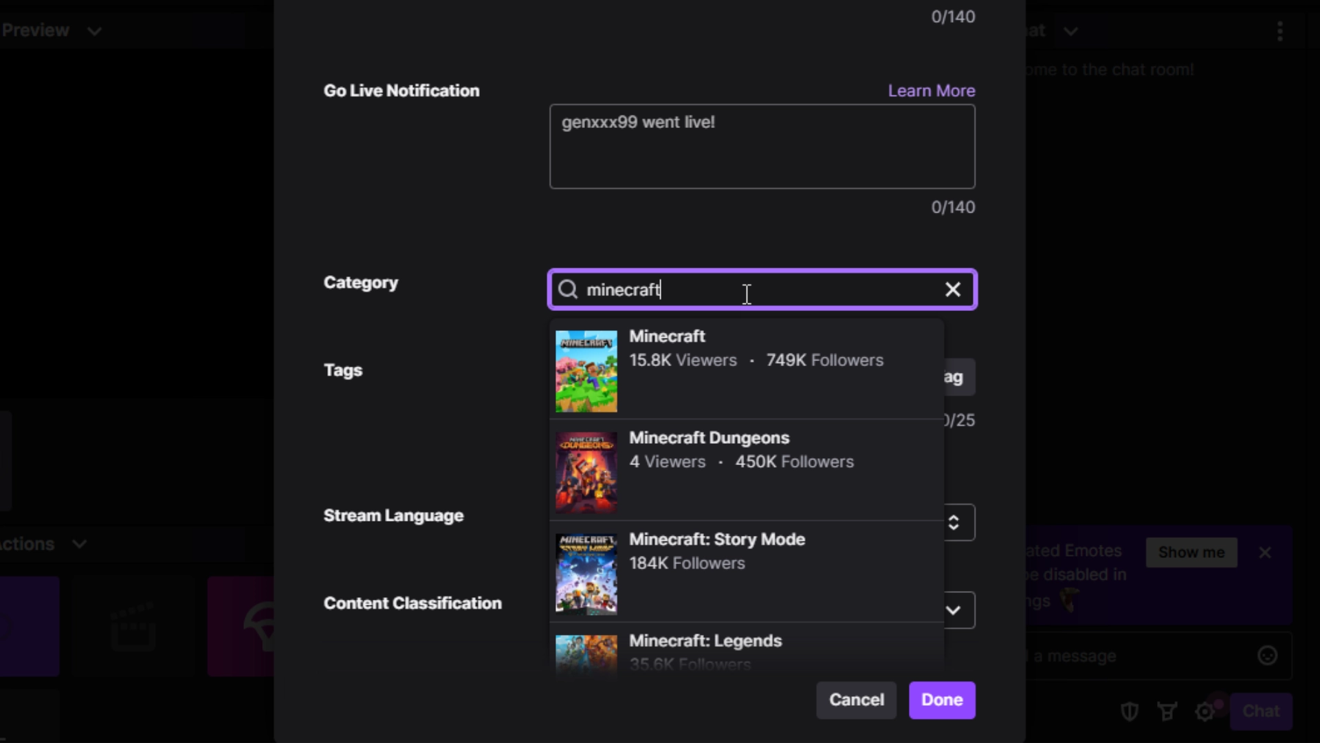Select Minecraft Dungeons cover thumbnail
The height and width of the screenshot is (743, 1320).
coord(586,473)
